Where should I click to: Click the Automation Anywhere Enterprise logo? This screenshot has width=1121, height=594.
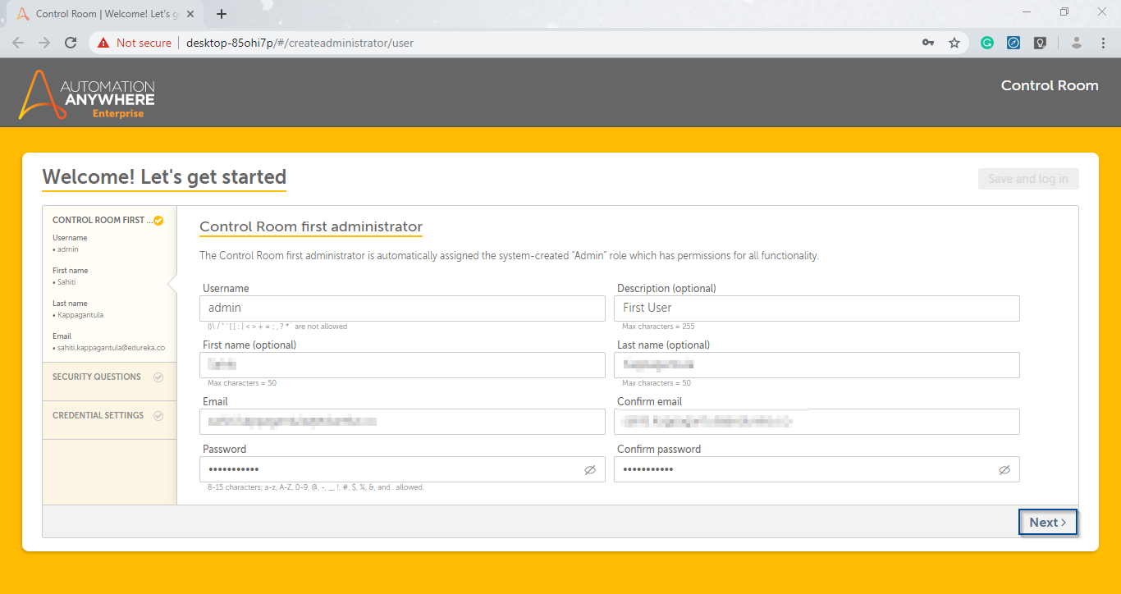tap(87, 94)
